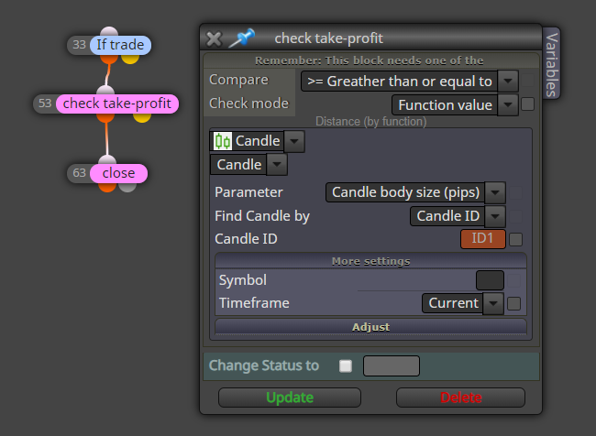Click the Symbol input field
Image resolution: width=596 pixels, height=436 pixels.
coord(490,280)
